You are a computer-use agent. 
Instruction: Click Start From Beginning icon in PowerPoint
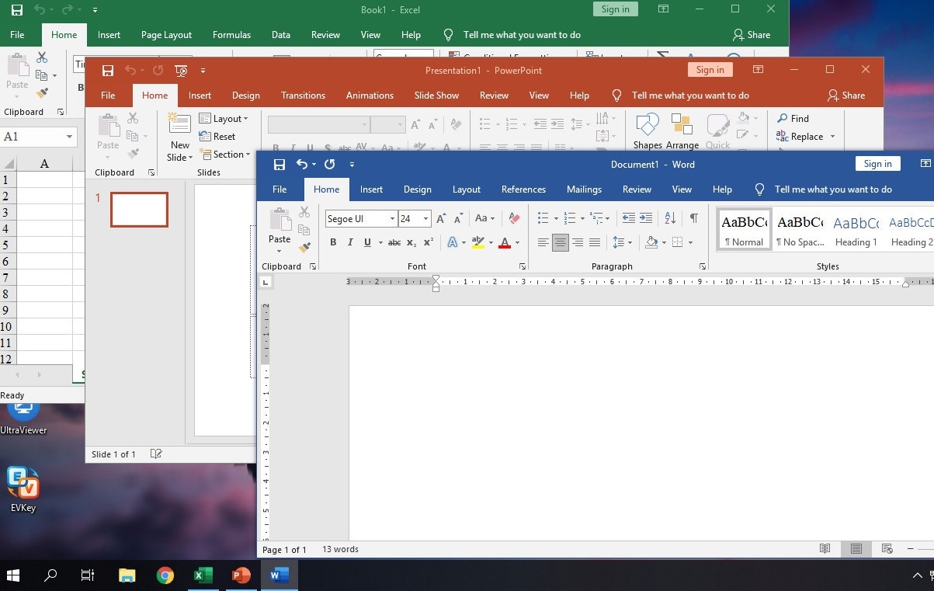pos(181,71)
